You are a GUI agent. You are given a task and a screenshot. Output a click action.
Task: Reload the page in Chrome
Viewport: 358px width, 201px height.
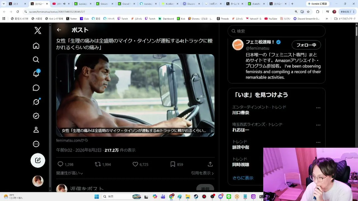click(18, 12)
